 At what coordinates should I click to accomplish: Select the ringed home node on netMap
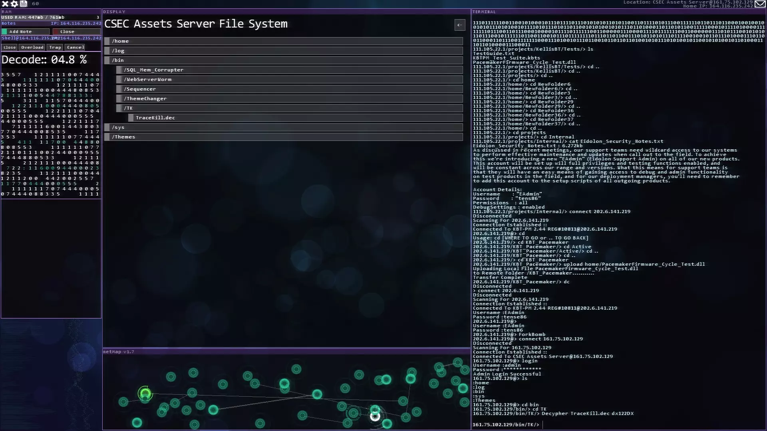[x=145, y=394]
